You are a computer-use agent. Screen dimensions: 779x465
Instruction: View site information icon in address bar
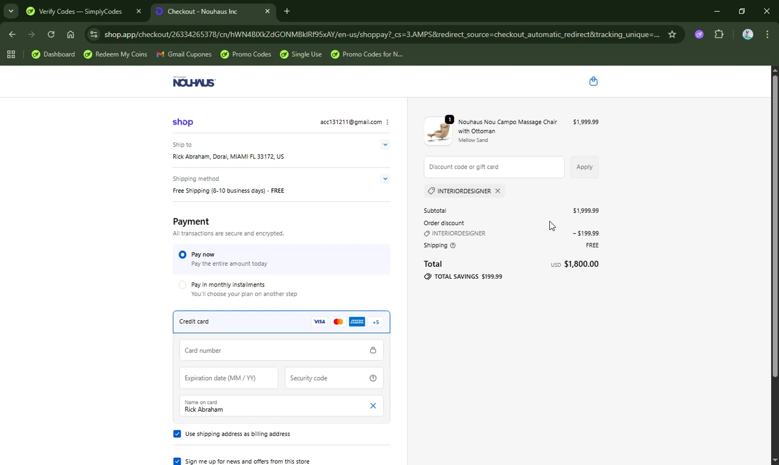click(93, 34)
